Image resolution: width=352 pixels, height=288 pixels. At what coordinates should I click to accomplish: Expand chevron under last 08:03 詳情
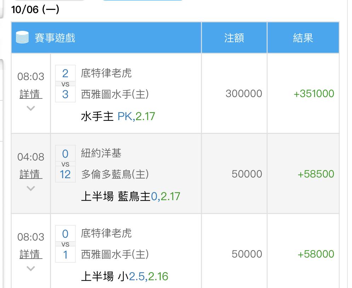(31, 269)
